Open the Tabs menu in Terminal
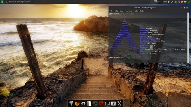The width and height of the screenshot is (191, 107). click(136, 11)
